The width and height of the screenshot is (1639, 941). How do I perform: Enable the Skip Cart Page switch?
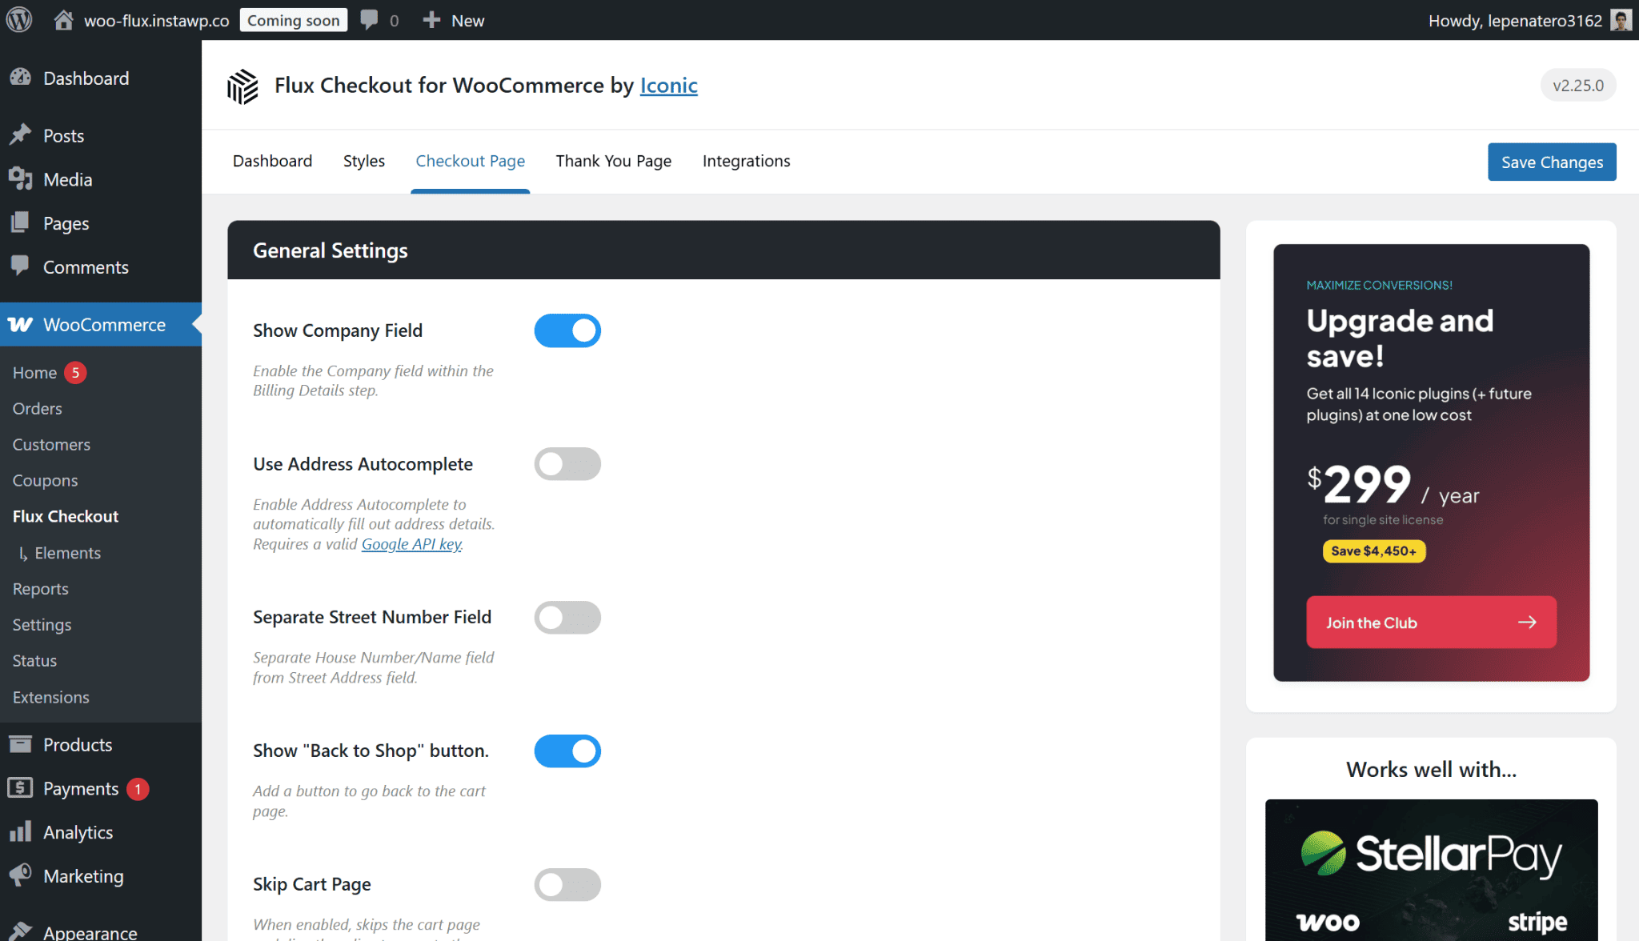pyautogui.click(x=567, y=884)
